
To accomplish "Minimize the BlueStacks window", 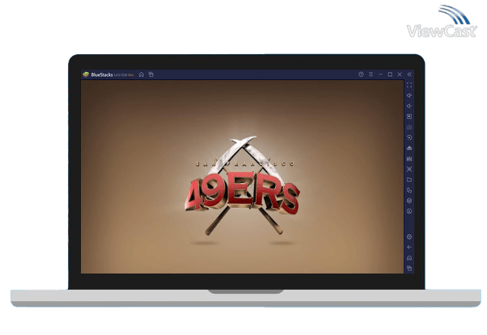I will pos(380,74).
